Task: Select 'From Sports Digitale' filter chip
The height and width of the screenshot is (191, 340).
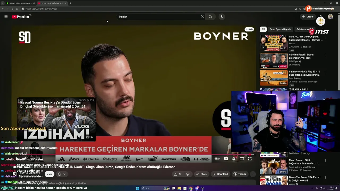Action: pyautogui.click(x=280, y=29)
